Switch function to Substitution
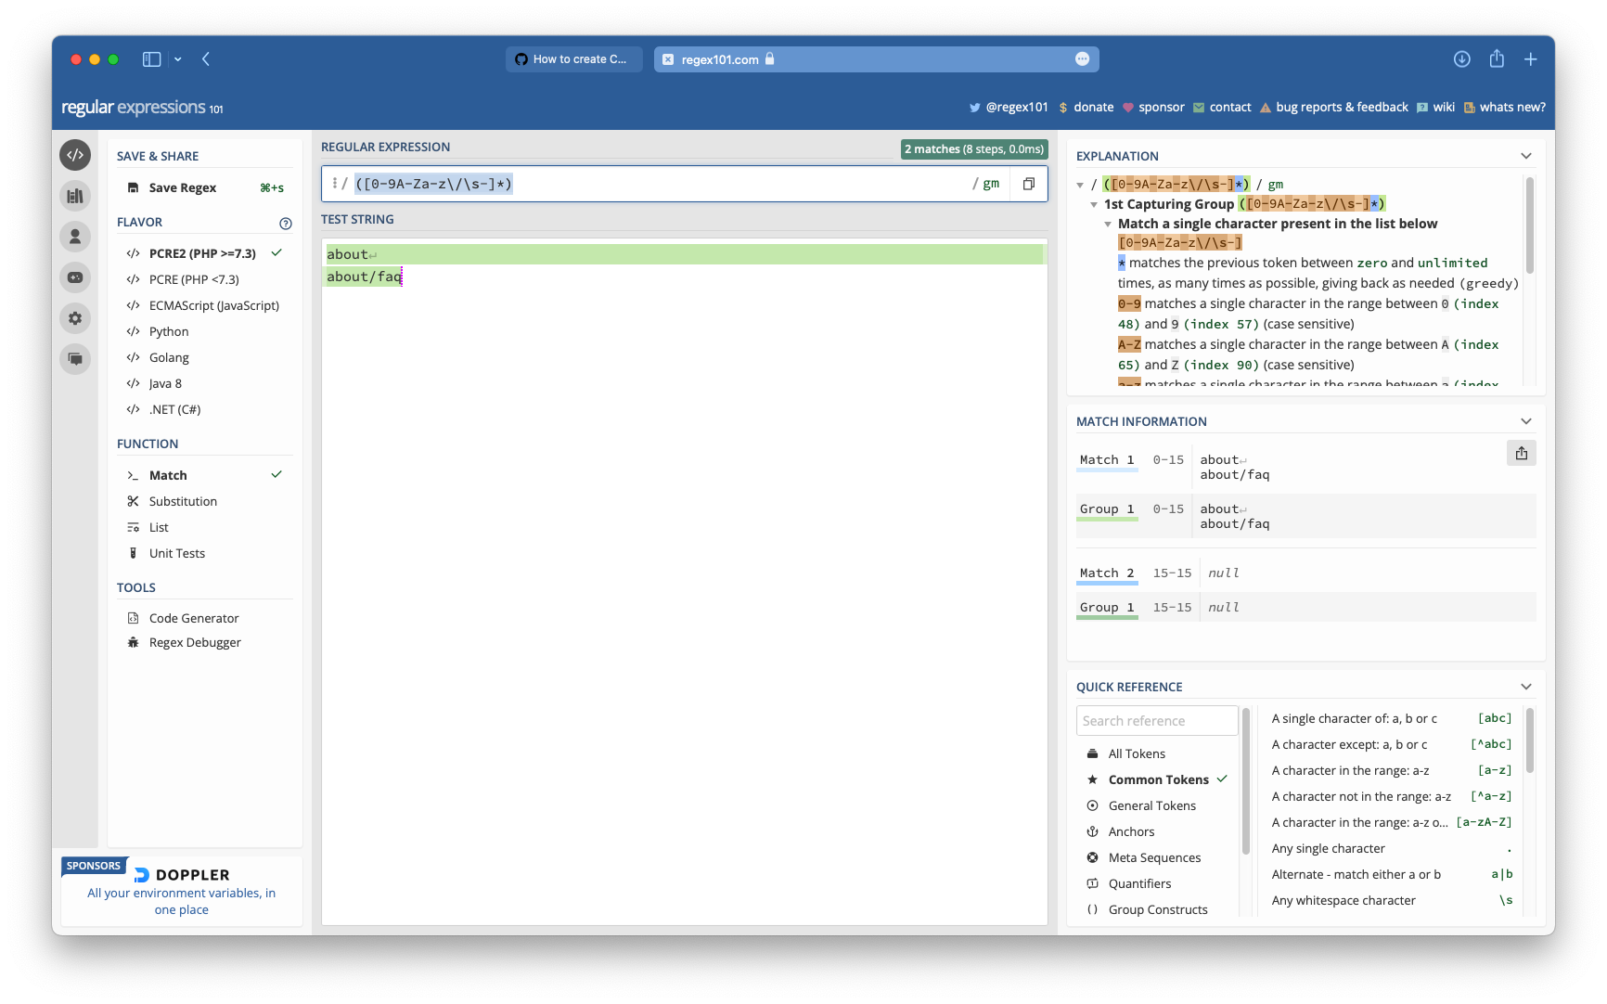 pos(182,501)
